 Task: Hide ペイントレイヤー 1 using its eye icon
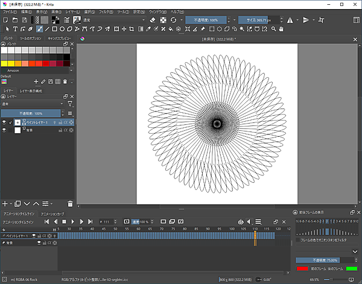[x=5, y=122]
